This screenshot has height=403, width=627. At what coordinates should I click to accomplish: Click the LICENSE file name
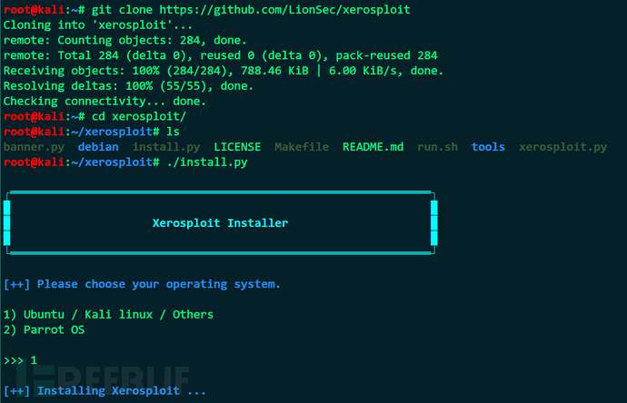[x=237, y=147]
